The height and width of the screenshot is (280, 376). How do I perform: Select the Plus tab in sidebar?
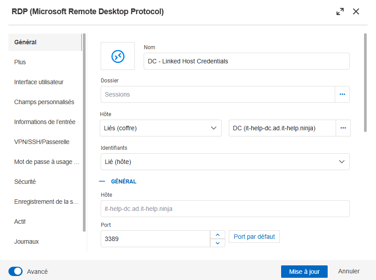[20, 62]
